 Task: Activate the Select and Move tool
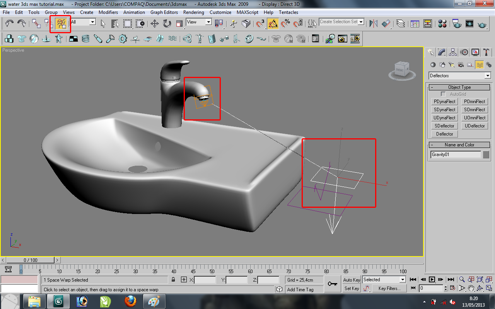(x=154, y=24)
